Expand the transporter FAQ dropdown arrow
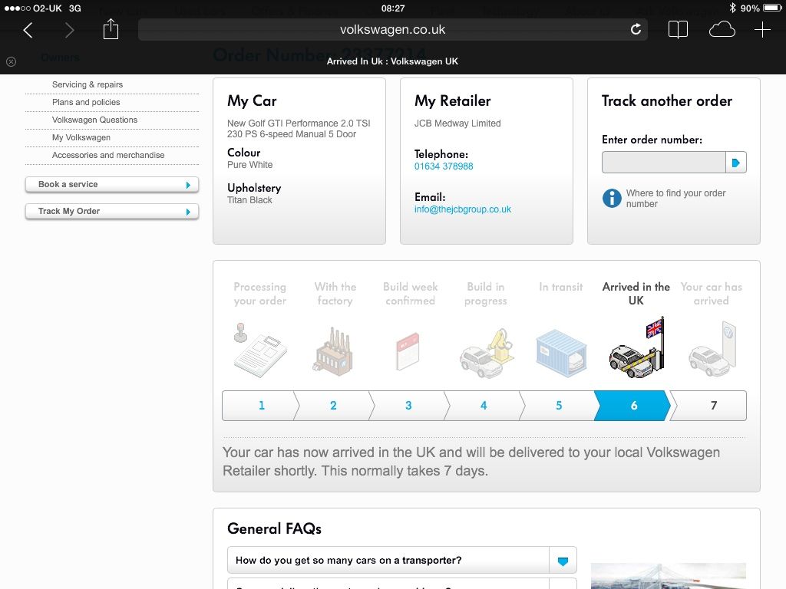Viewport: 786px width, 589px height. 563,561
